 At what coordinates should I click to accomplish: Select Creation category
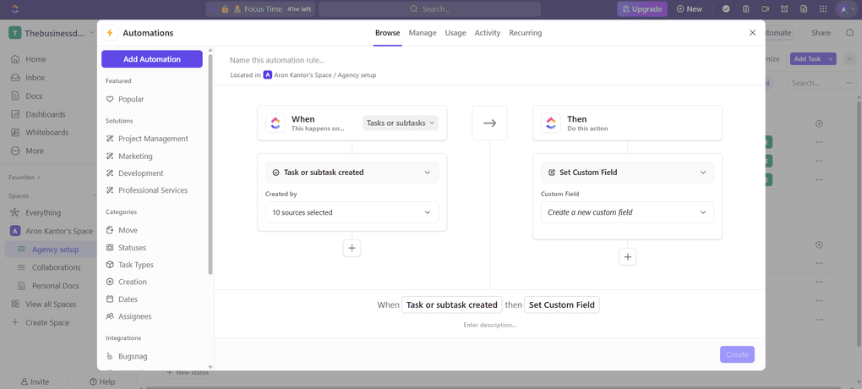[x=133, y=282]
